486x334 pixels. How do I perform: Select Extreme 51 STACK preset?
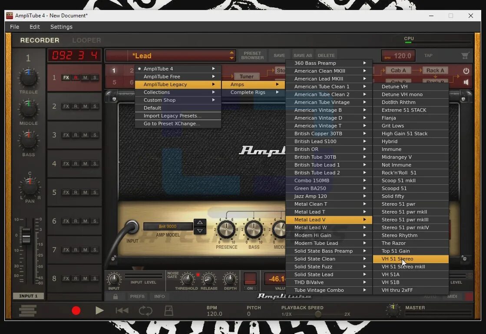pos(411,110)
